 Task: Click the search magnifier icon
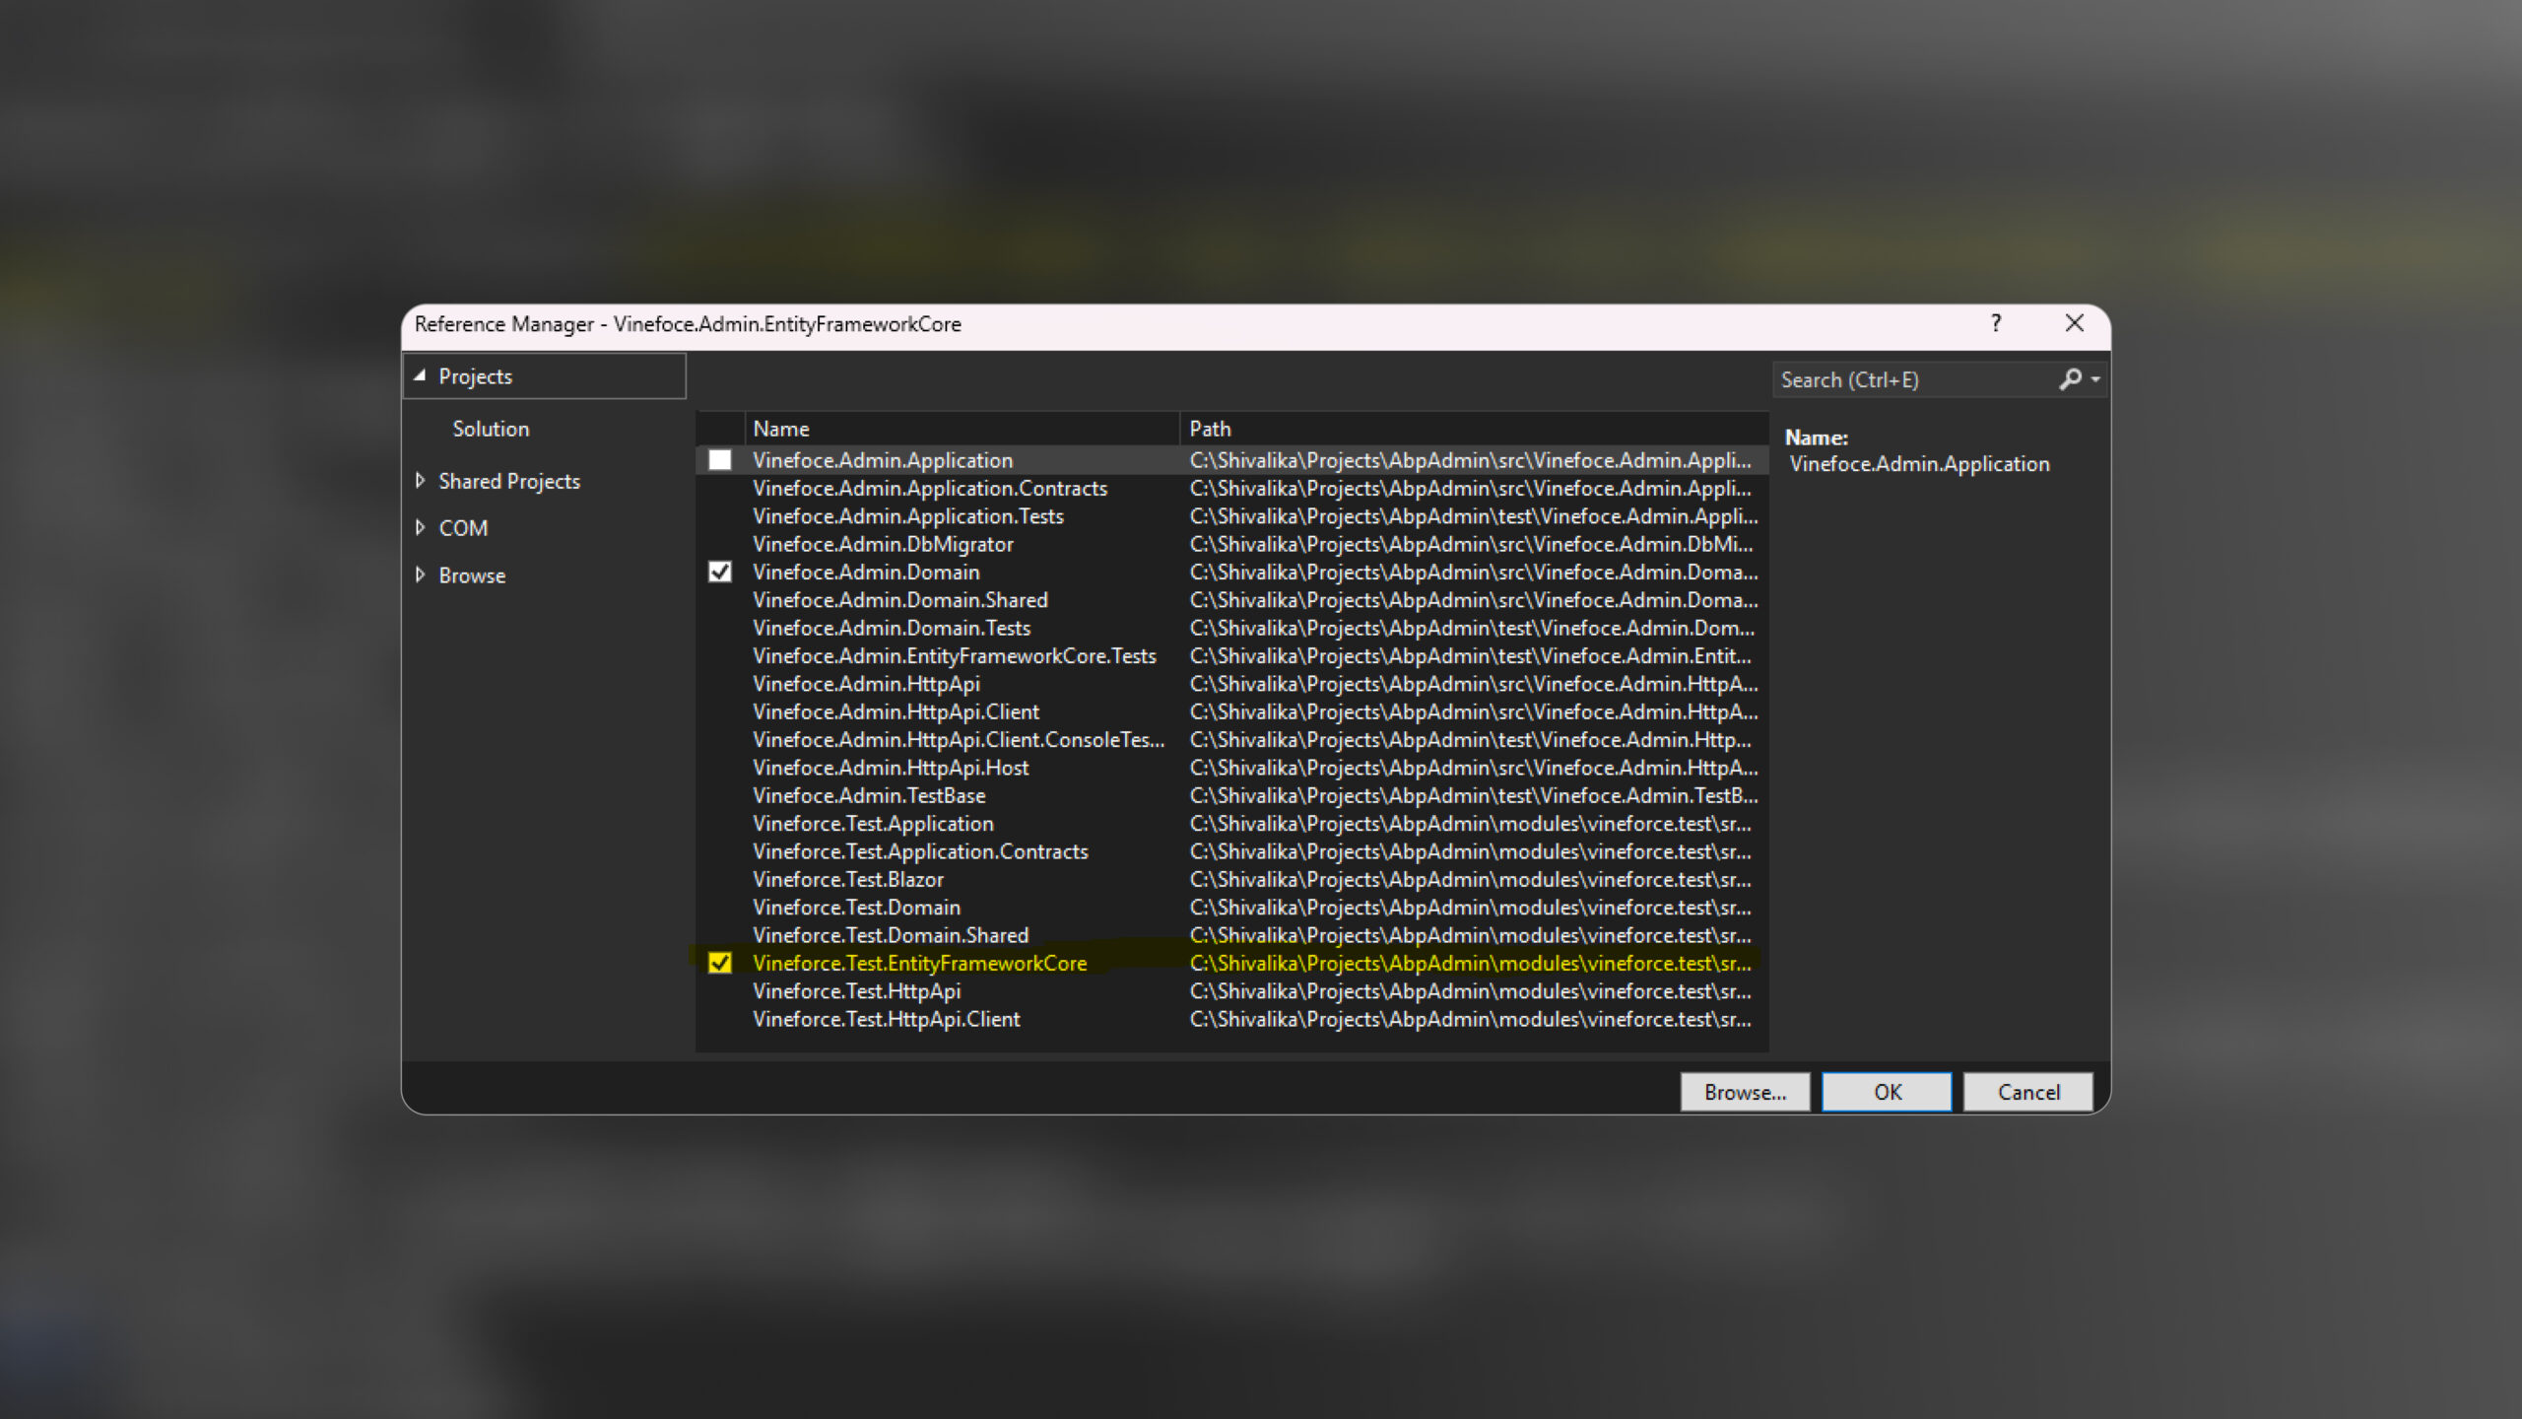click(2070, 379)
